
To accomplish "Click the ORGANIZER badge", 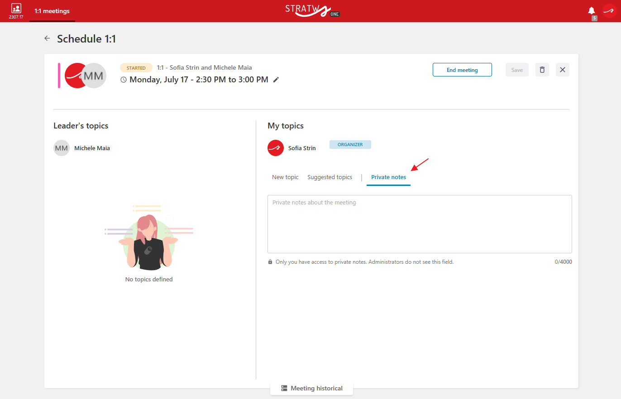I will [x=350, y=144].
